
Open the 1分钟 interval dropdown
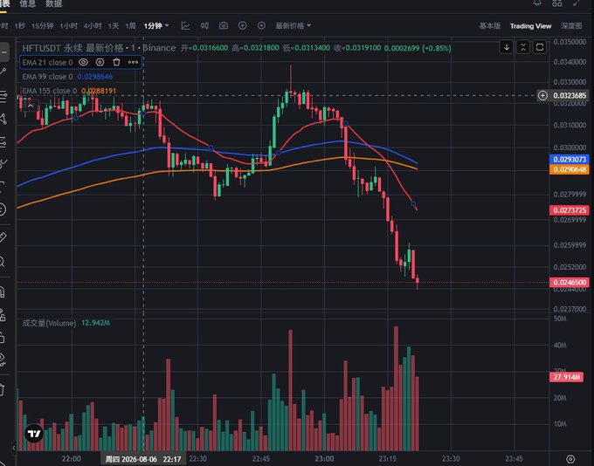coord(156,25)
